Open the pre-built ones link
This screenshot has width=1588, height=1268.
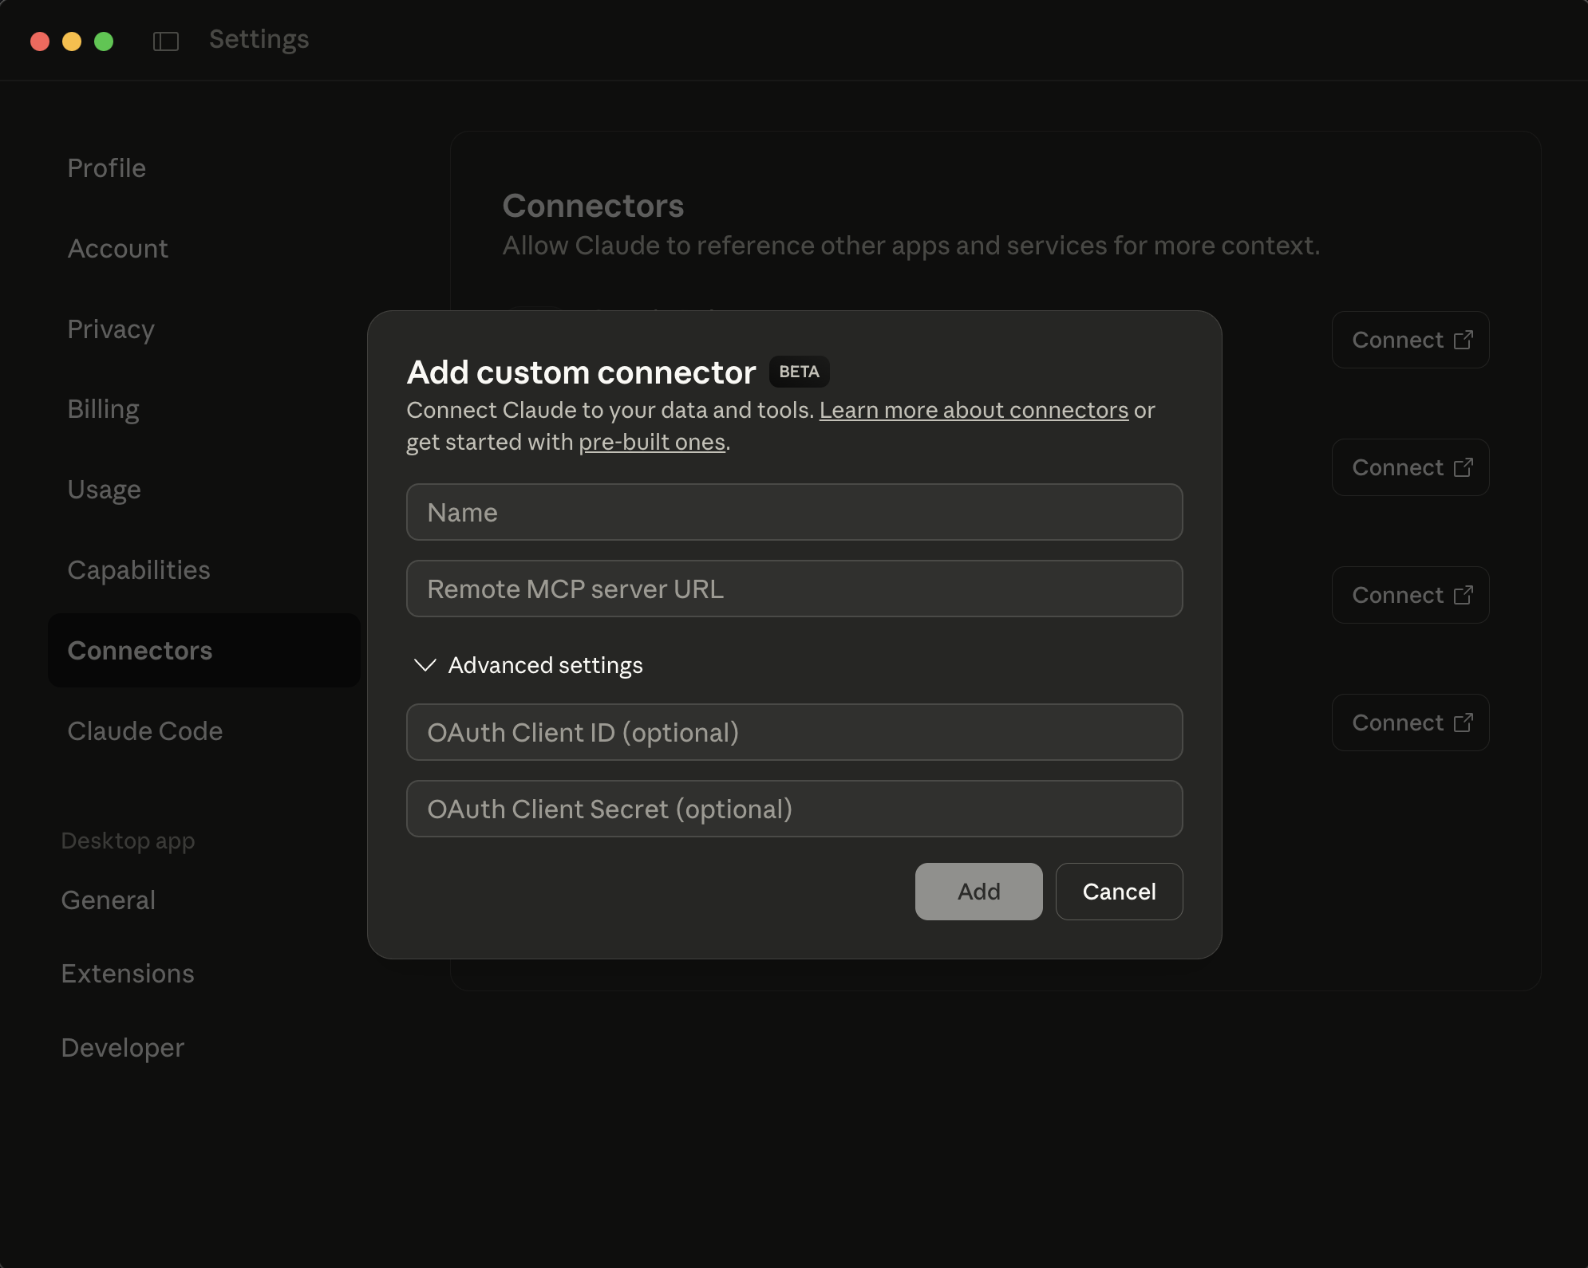(x=652, y=442)
